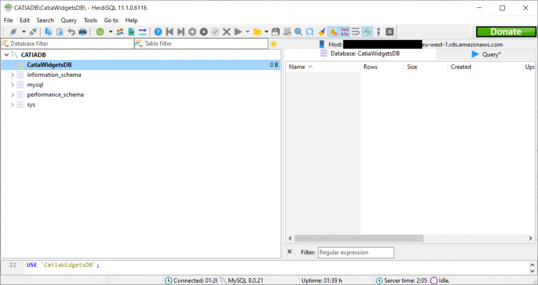Open the Export database as SQL icon
The width and height of the screenshot is (538, 285).
click(x=142, y=32)
